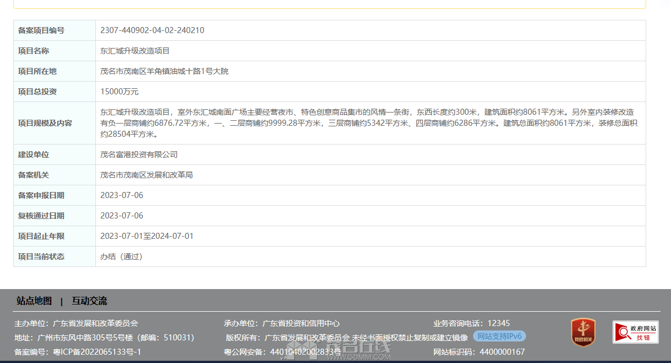Click the project scale description paragraph
This screenshot has width=671, height=363.
[370, 123]
